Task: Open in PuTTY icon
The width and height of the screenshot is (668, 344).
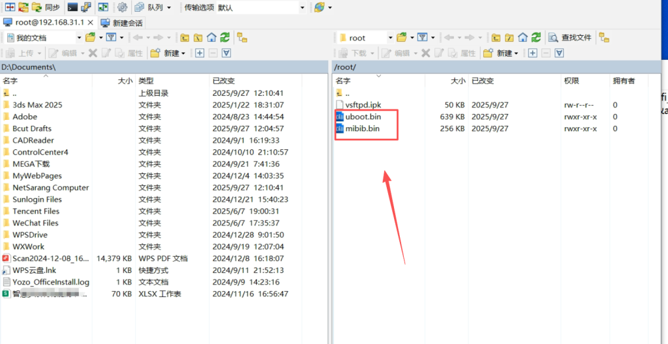Action: pos(86,7)
